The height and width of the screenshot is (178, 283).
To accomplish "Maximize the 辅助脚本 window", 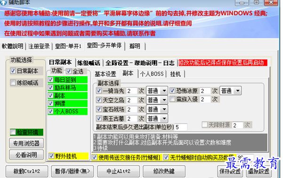I will (x=256, y=2).
